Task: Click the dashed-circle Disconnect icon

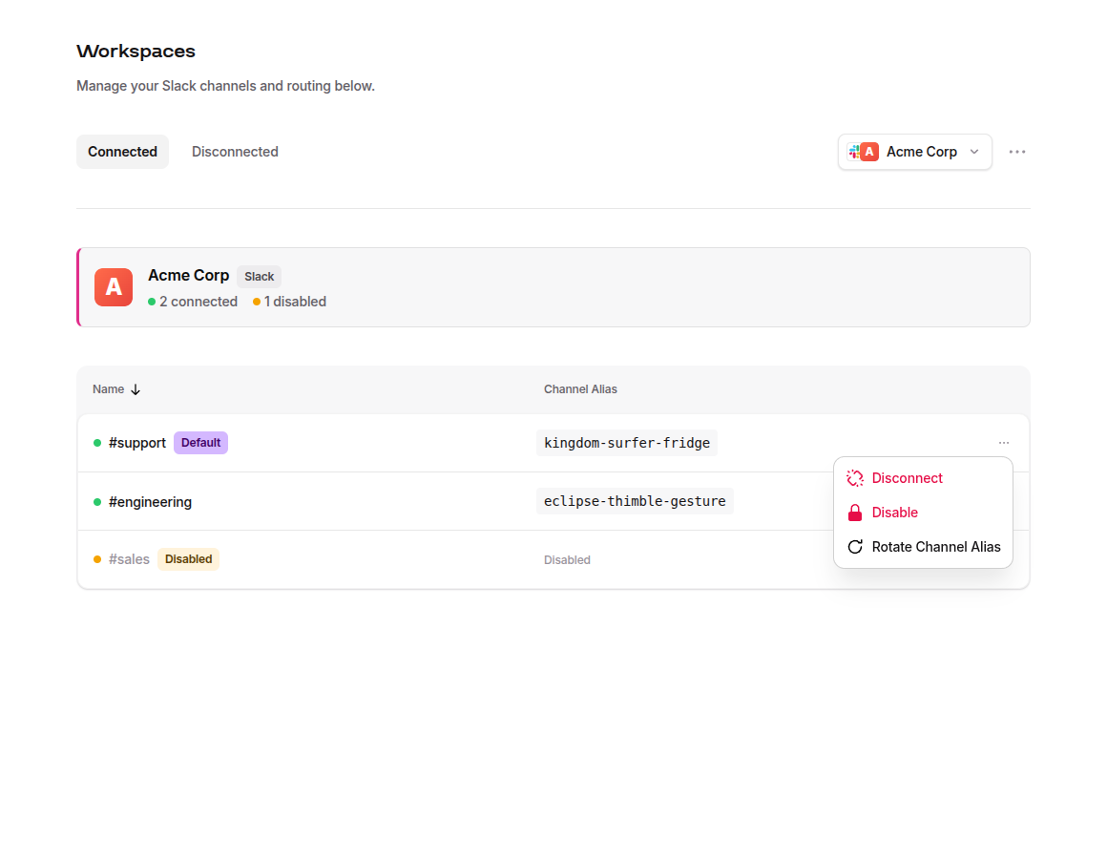Action: pyautogui.click(x=855, y=478)
